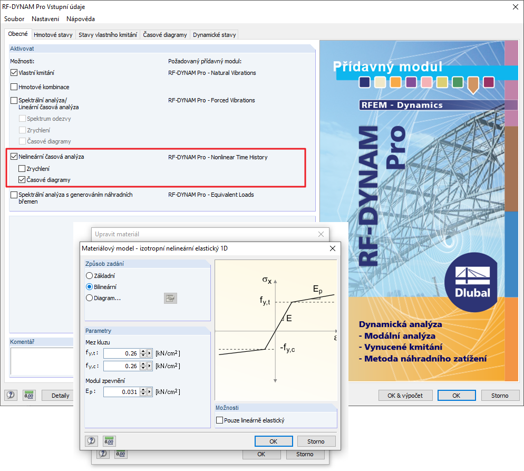Image resolution: width=524 pixels, height=471 pixels.
Task: Switch to Dynamické stavy tab
Action: click(214, 35)
